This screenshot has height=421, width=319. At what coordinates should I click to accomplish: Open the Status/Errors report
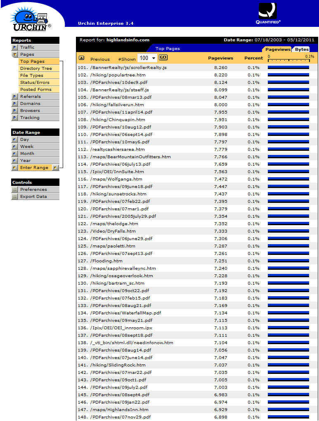pyautogui.click(x=39, y=83)
